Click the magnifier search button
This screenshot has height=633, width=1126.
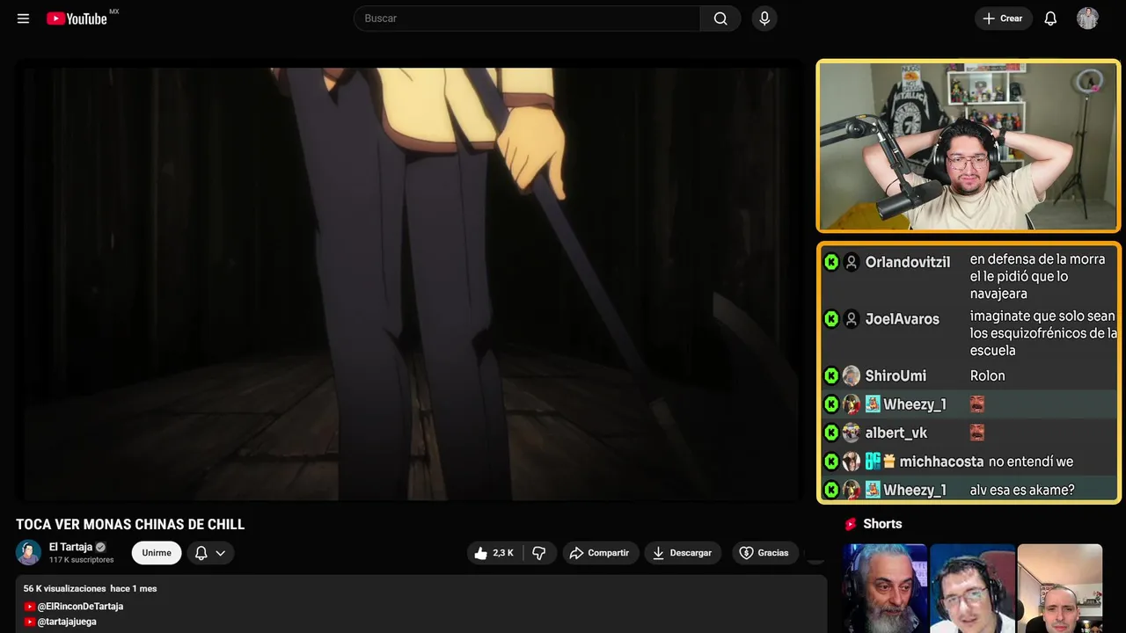(x=720, y=18)
